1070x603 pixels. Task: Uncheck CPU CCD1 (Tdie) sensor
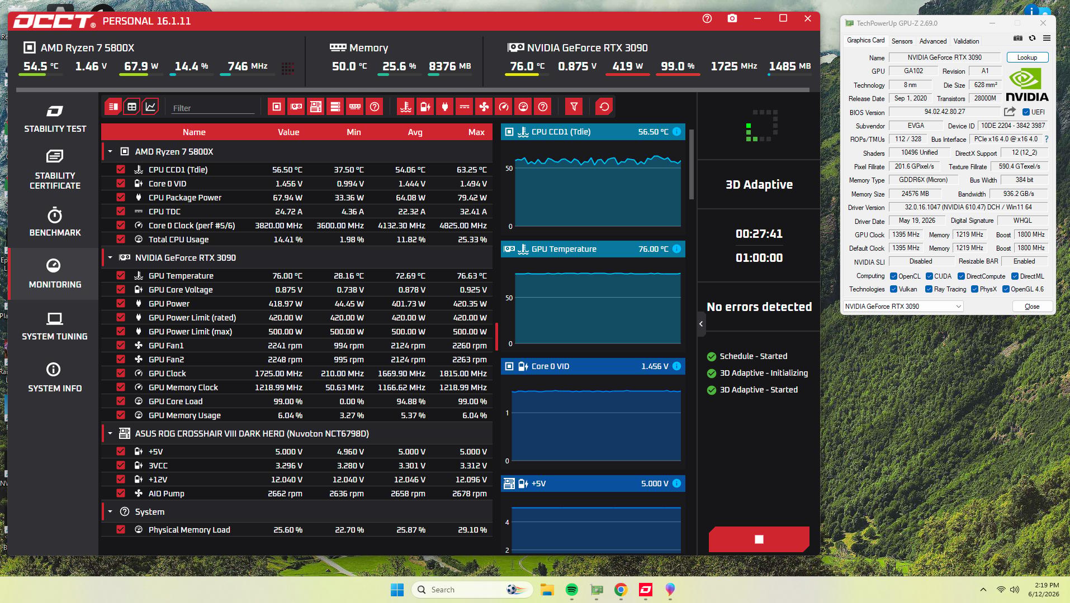121,169
